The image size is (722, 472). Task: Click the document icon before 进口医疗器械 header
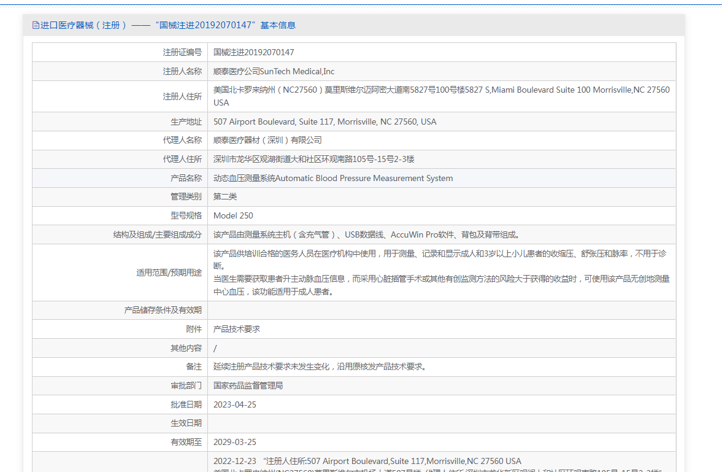click(x=36, y=25)
